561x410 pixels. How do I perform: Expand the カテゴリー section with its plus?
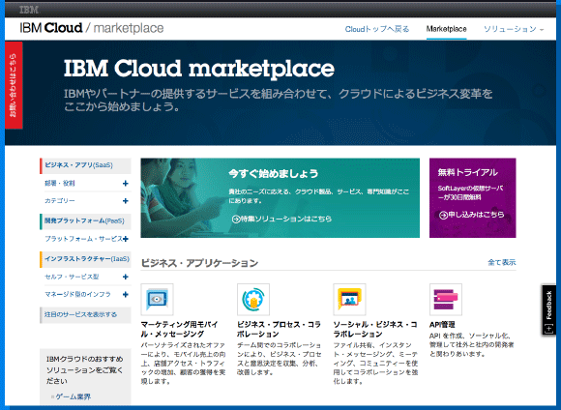(125, 201)
